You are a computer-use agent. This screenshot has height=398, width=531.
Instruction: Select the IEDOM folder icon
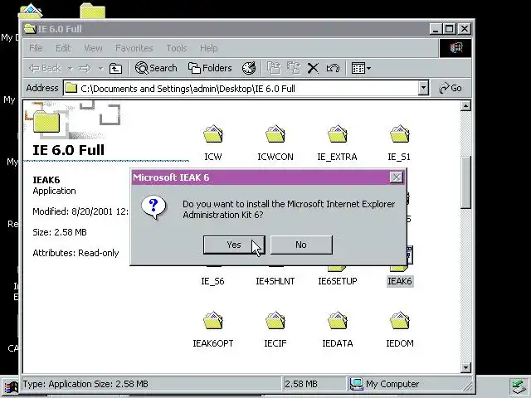tap(400, 321)
